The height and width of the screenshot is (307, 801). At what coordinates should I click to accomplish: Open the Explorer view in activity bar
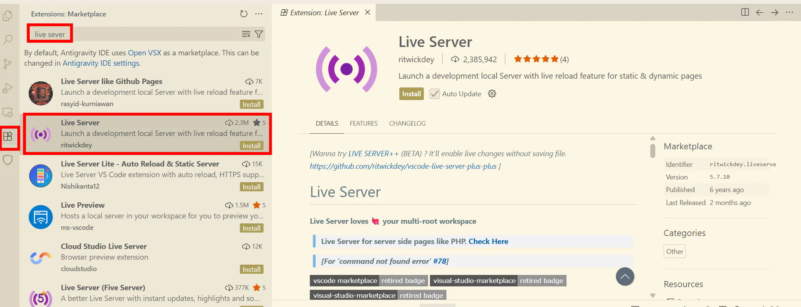(8, 16)
